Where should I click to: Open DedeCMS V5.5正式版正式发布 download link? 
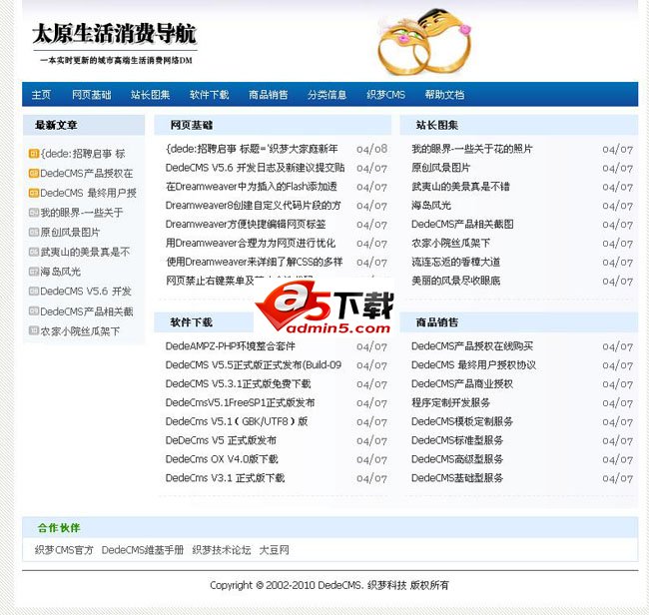254,365
